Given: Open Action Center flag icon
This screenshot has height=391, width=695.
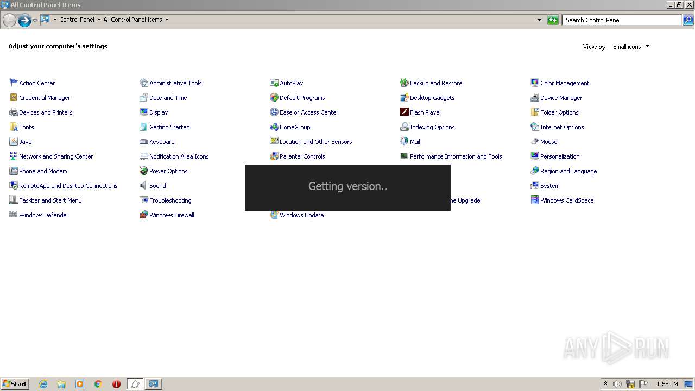Looking at the screenshot, I should pos(14,83).
